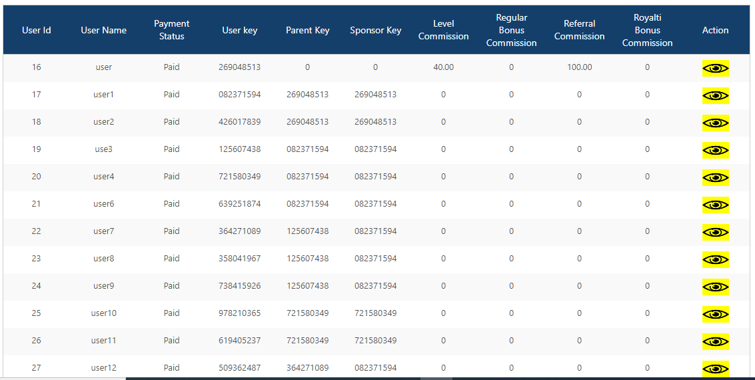The width and height of the screenshot is (755, 380).
Task: Click the Payment Status column header
Action: [x=171, y=30]
